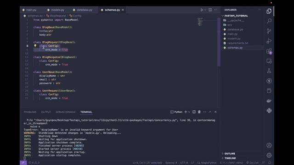Change the LF end of line sequence
The image size is (294, 165).
tap(192, 163)
